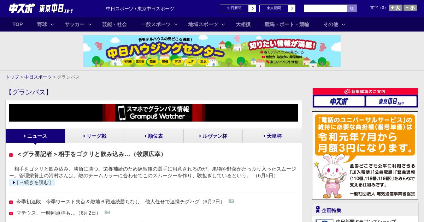Screen dimensions: 424x222
Task: Click the トップ breadcrumb link
Action: (12, 77)
